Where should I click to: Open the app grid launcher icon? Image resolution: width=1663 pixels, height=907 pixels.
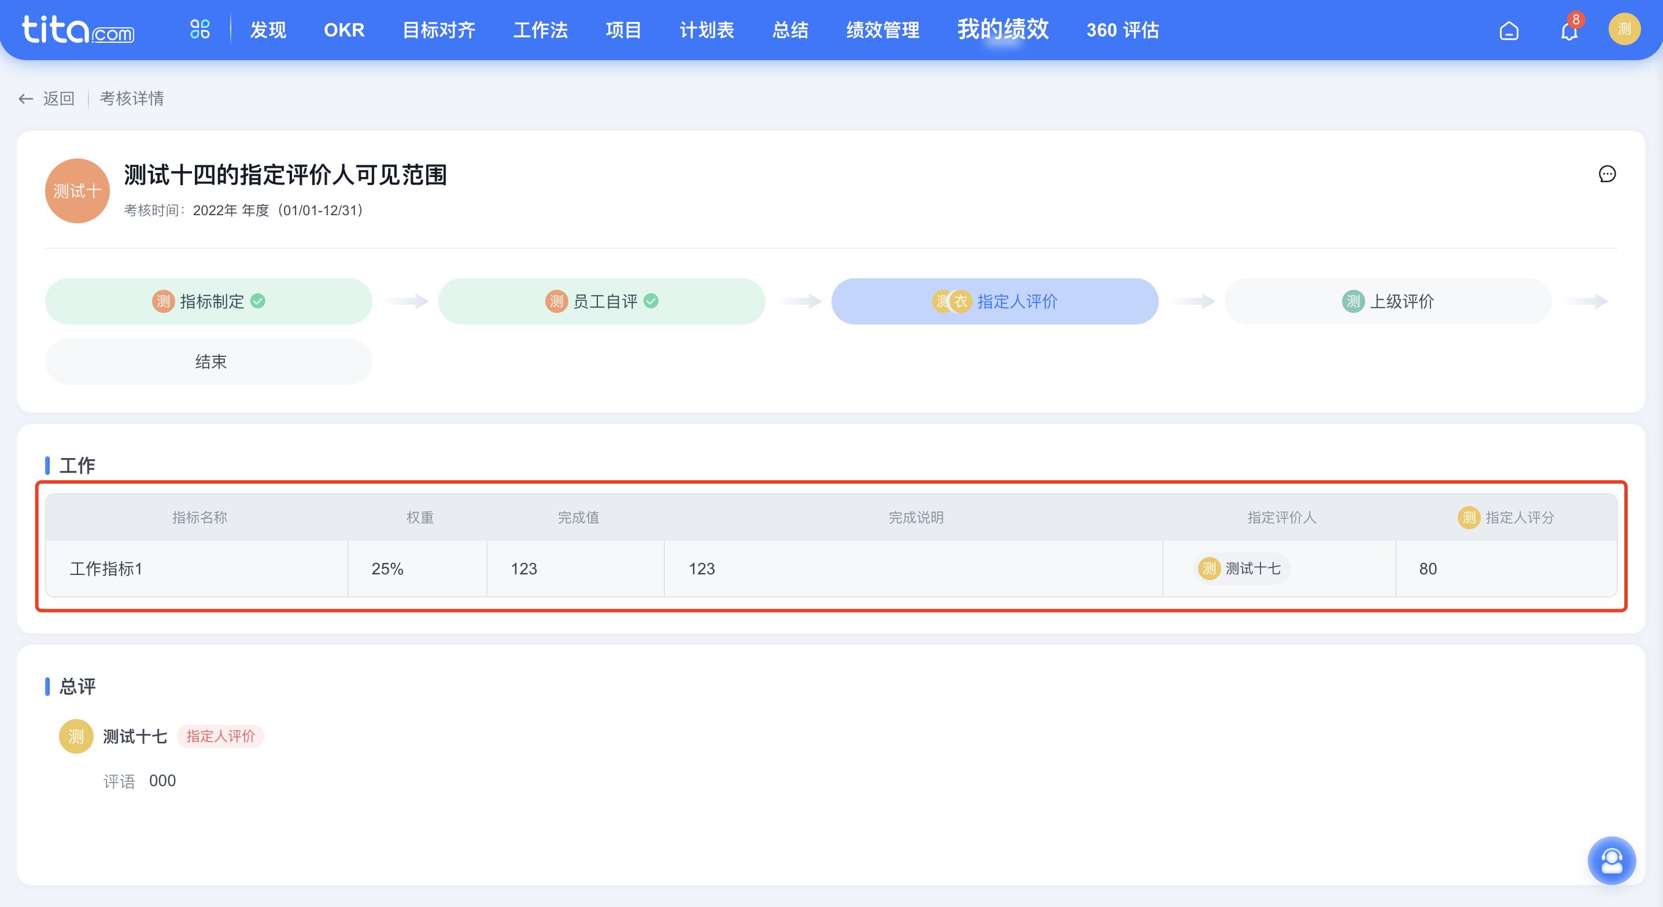coord(199,30)
